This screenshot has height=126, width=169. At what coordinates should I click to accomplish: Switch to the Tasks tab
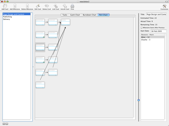(65, 15)
